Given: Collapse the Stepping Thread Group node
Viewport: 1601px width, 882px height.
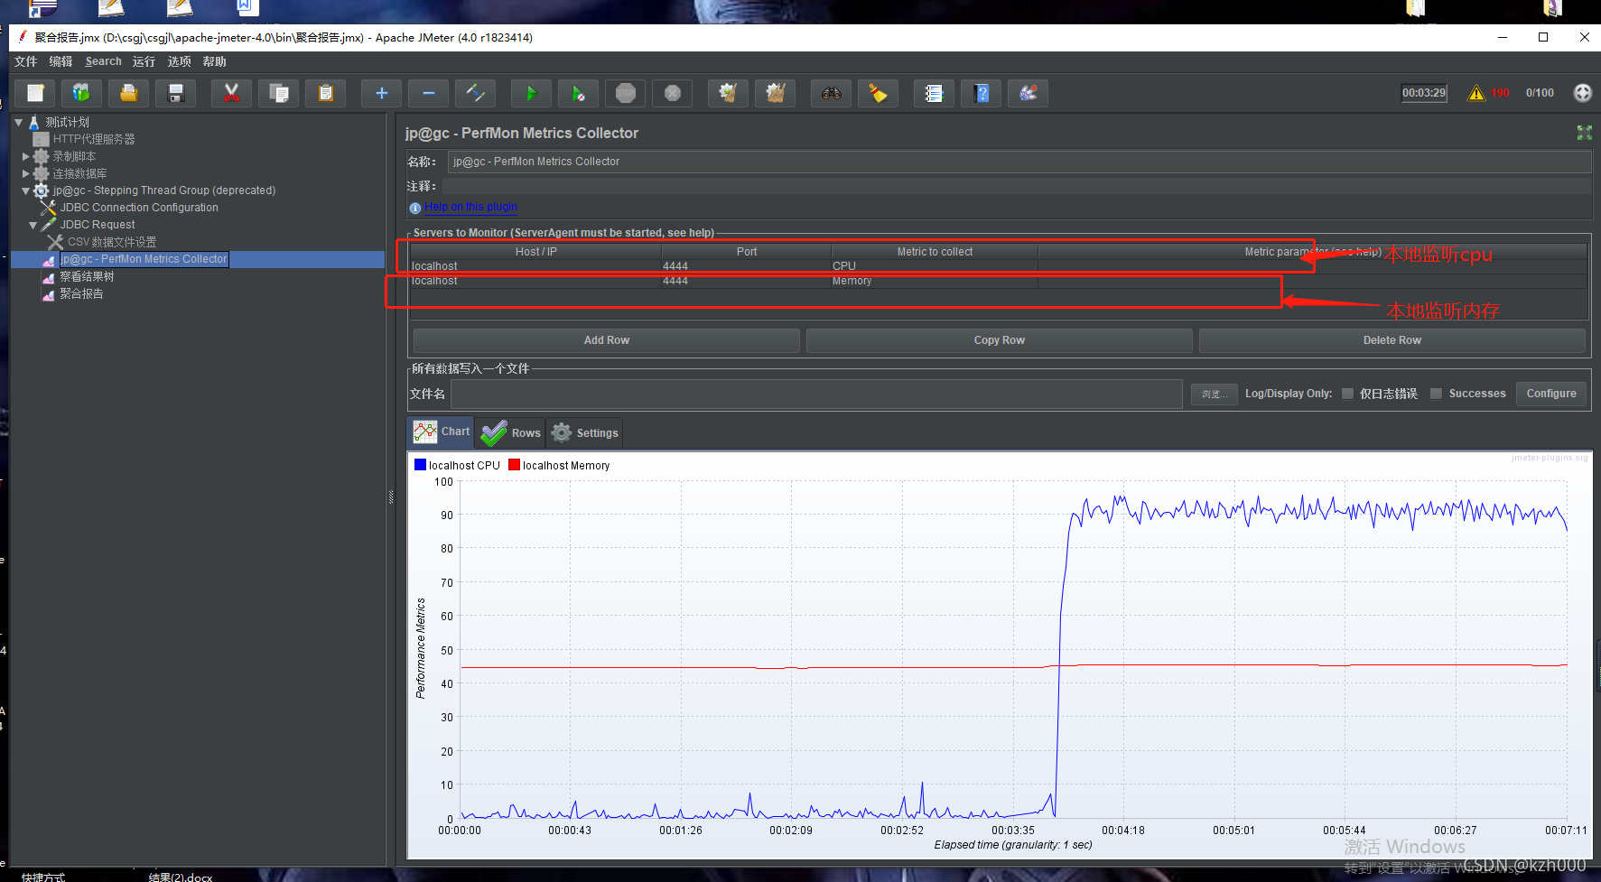Looking at the screenshot, I should (x=26, y=190).
